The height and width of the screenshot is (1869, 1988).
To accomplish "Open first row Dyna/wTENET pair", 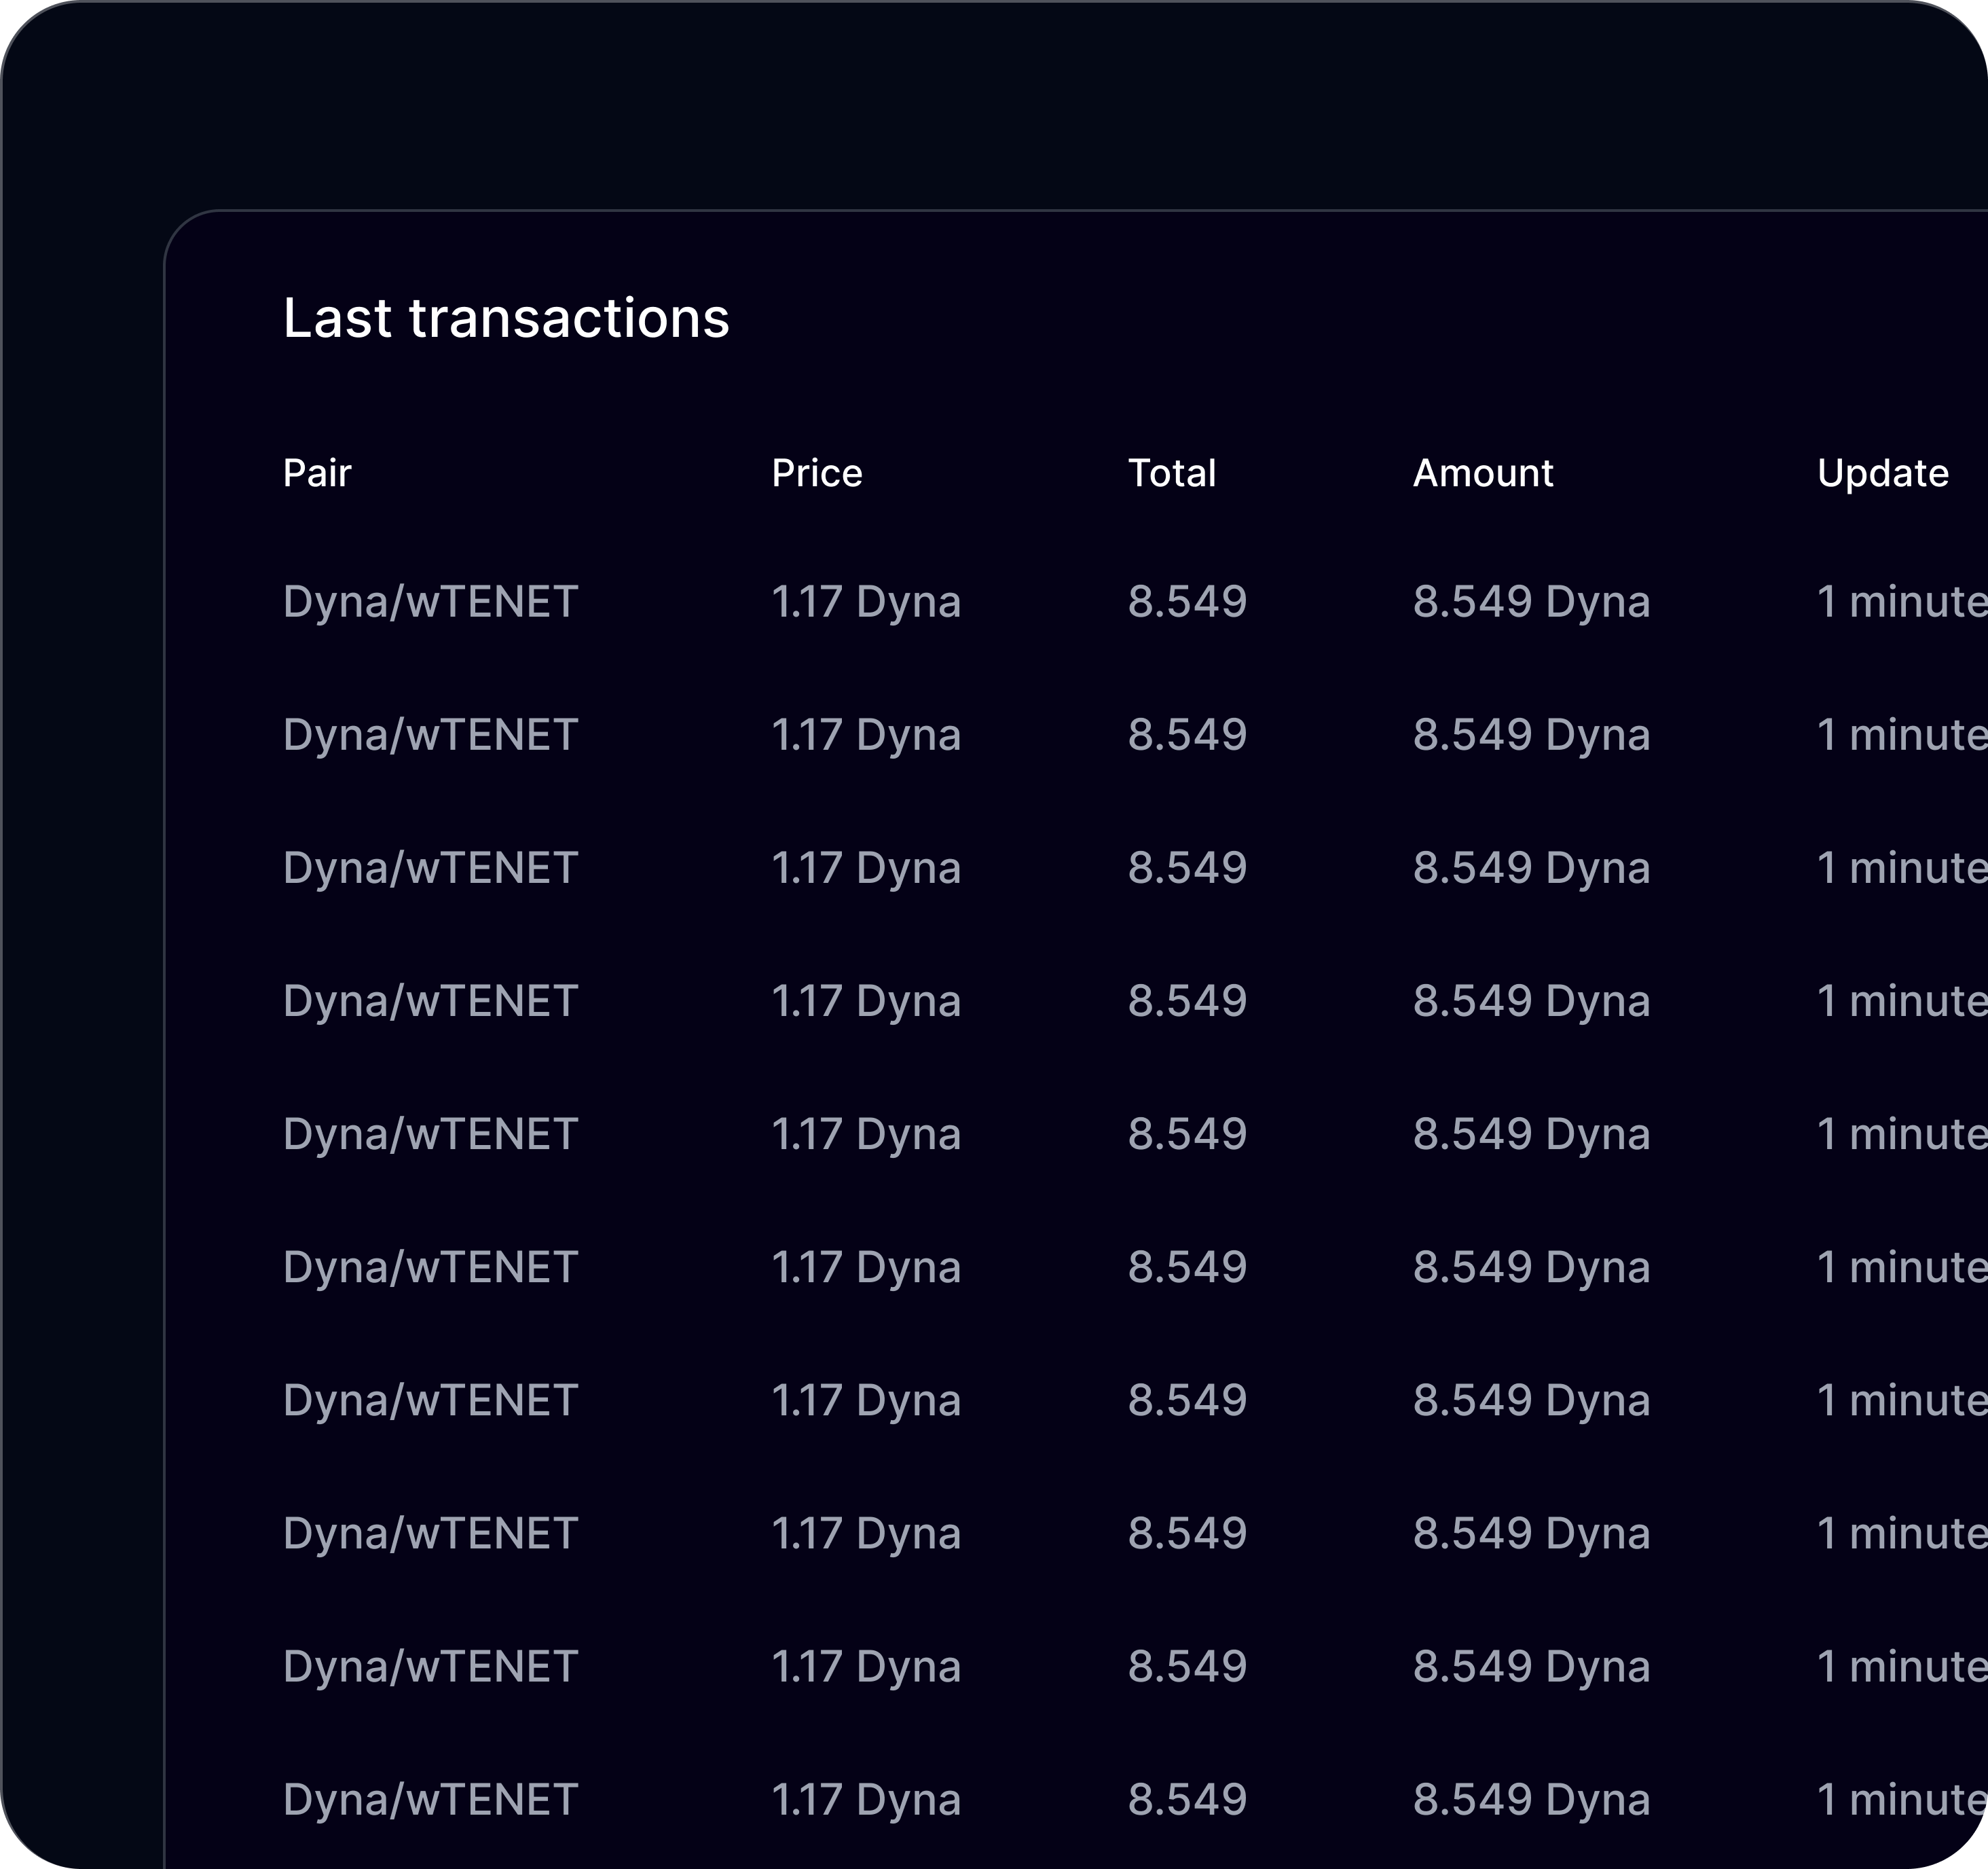I will (430, 602).
